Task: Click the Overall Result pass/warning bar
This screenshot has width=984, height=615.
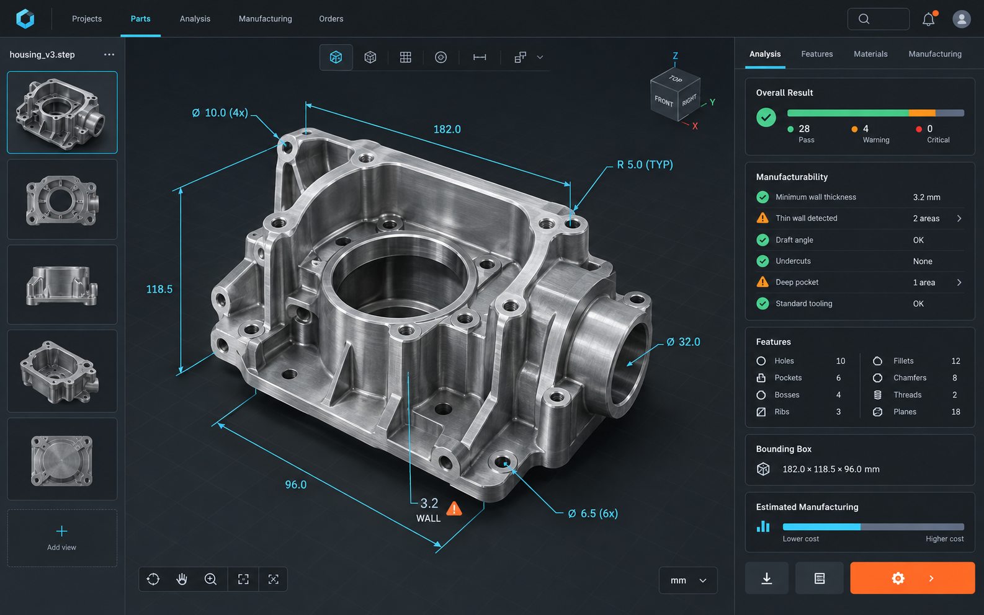Action: (875, 113)
